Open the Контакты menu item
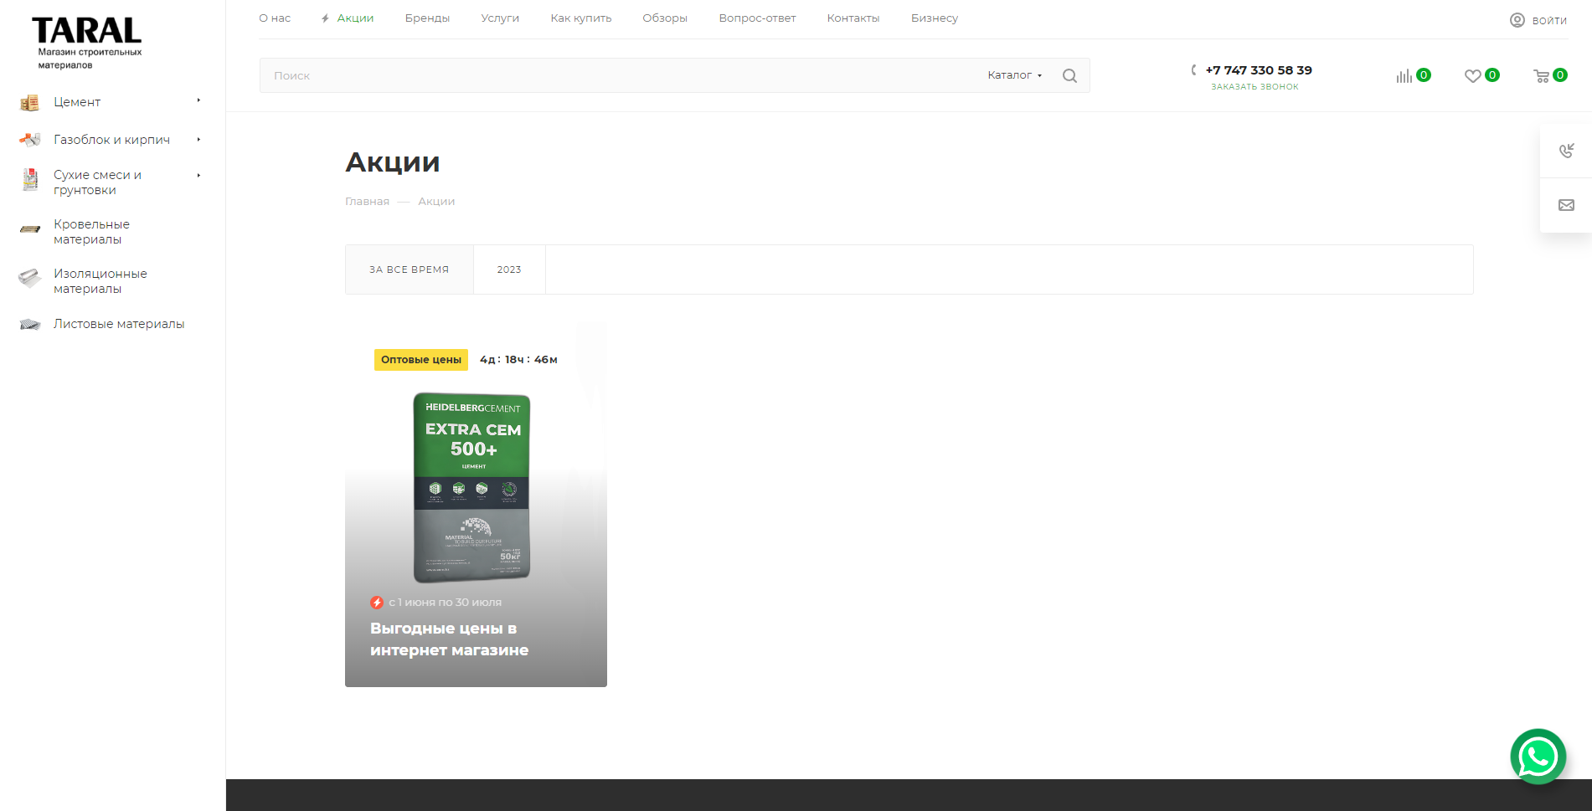 [853, 18]
